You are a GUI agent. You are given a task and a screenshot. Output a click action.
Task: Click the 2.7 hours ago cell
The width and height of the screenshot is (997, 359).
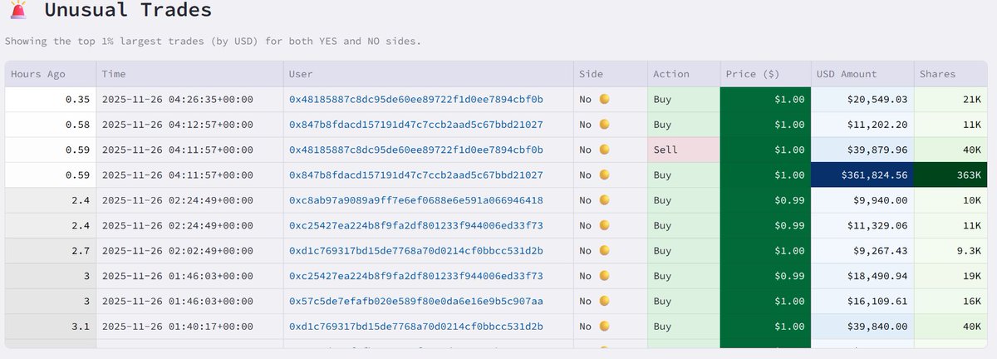point(50,251)
